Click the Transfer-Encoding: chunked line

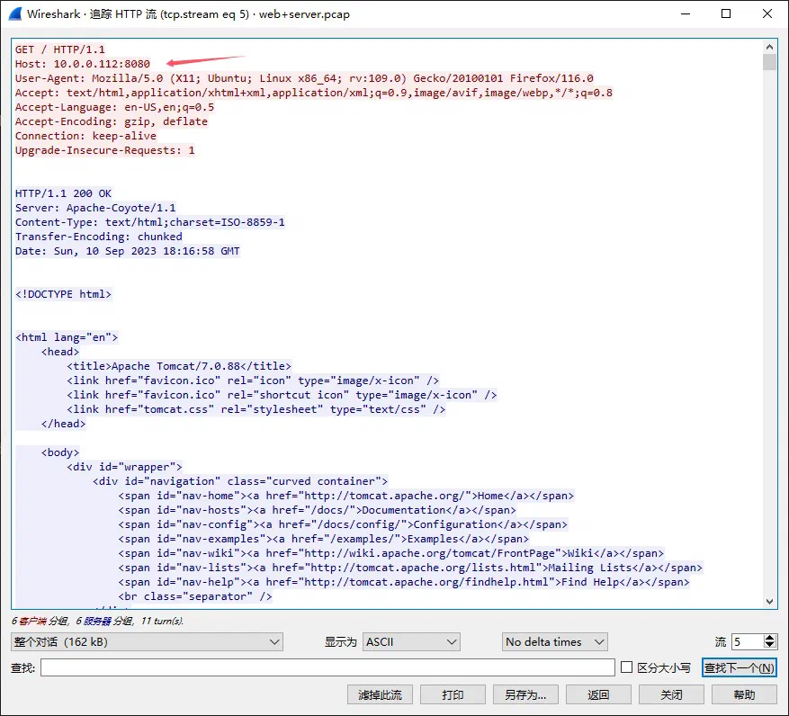pyautogui.click(x=99, y=237)
